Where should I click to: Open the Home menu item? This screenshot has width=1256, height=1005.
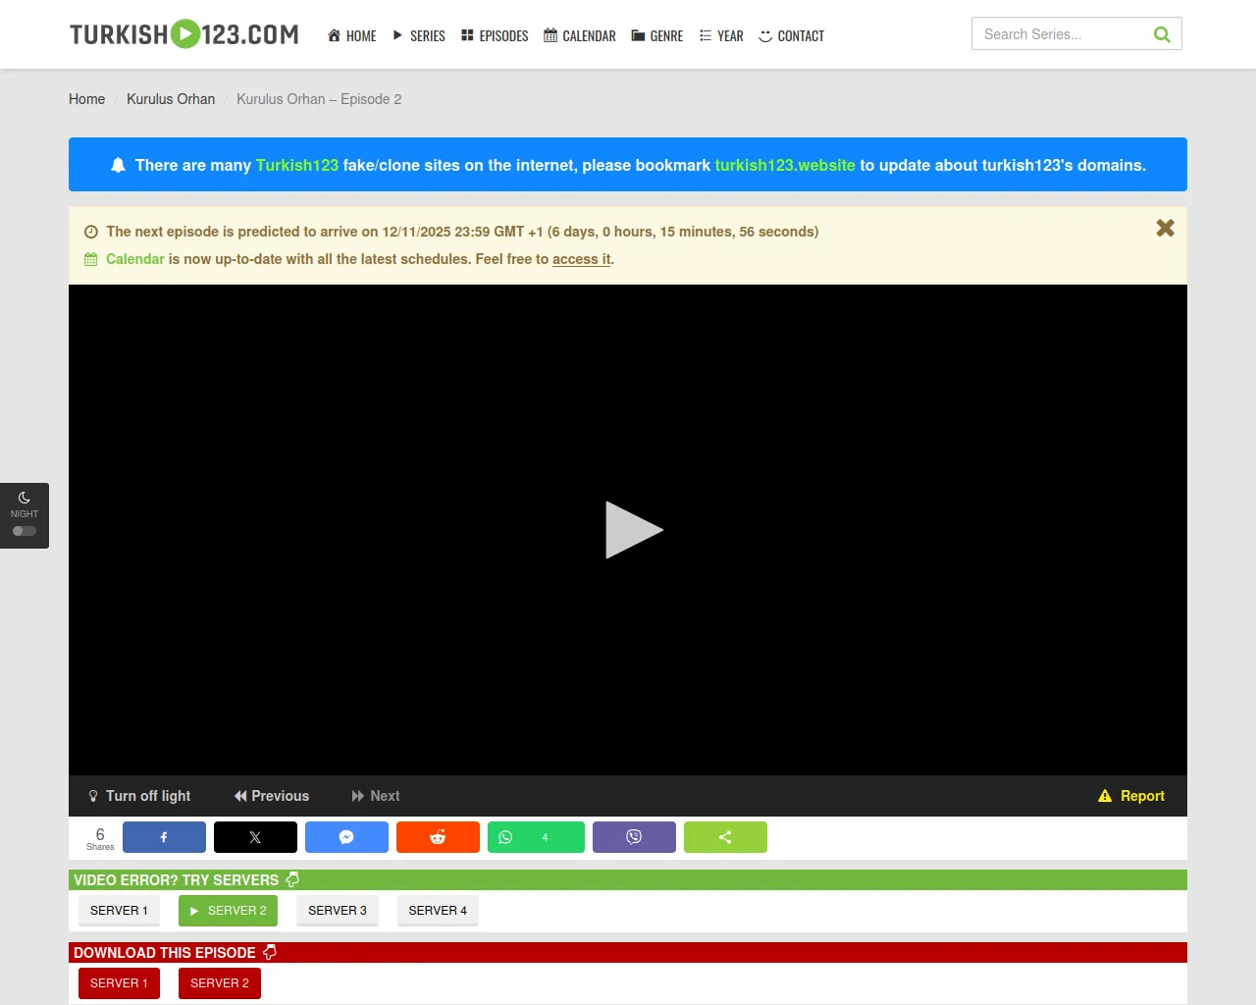(352, 35)
